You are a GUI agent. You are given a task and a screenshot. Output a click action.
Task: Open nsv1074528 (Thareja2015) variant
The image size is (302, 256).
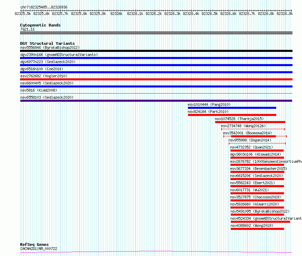[239, 119]
